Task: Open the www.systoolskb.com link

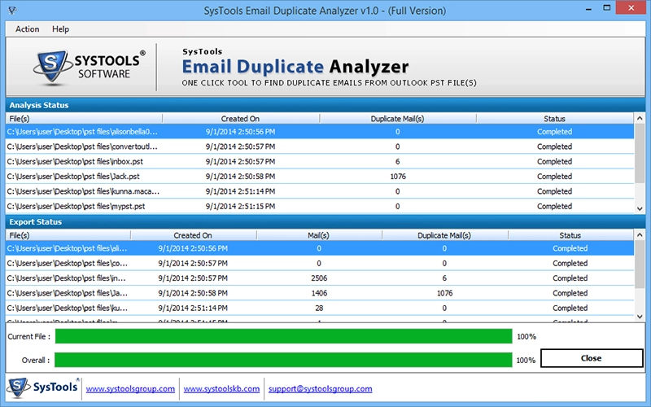Action: tap(221, 389)
